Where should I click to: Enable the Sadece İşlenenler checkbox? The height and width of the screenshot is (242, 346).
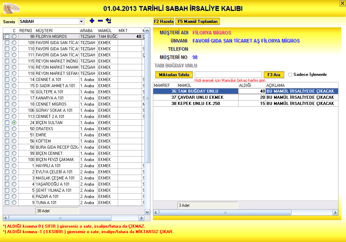290,75
